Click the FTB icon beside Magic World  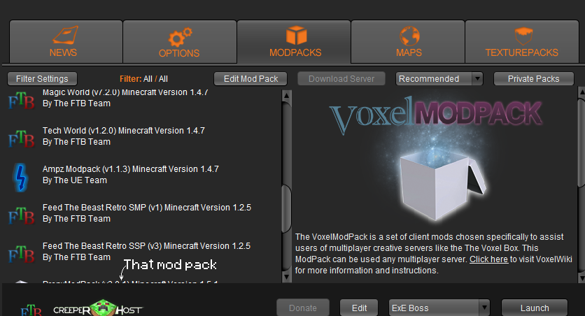(21, 100)
